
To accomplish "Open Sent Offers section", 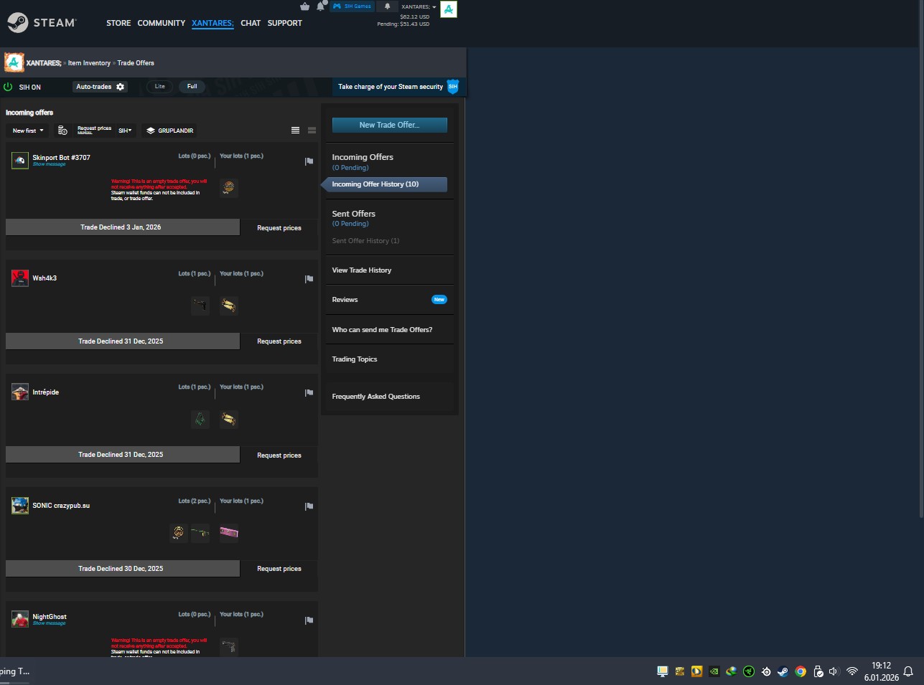I will 354,214.
